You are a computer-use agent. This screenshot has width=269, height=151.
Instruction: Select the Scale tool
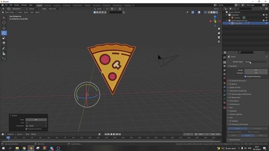(4, 38)
